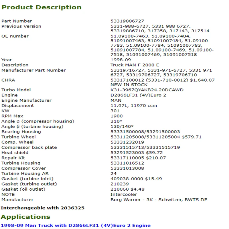Viewport: 229px width, 229px height.
Task: Click the 'OE number' label
Action: (15, 36)
